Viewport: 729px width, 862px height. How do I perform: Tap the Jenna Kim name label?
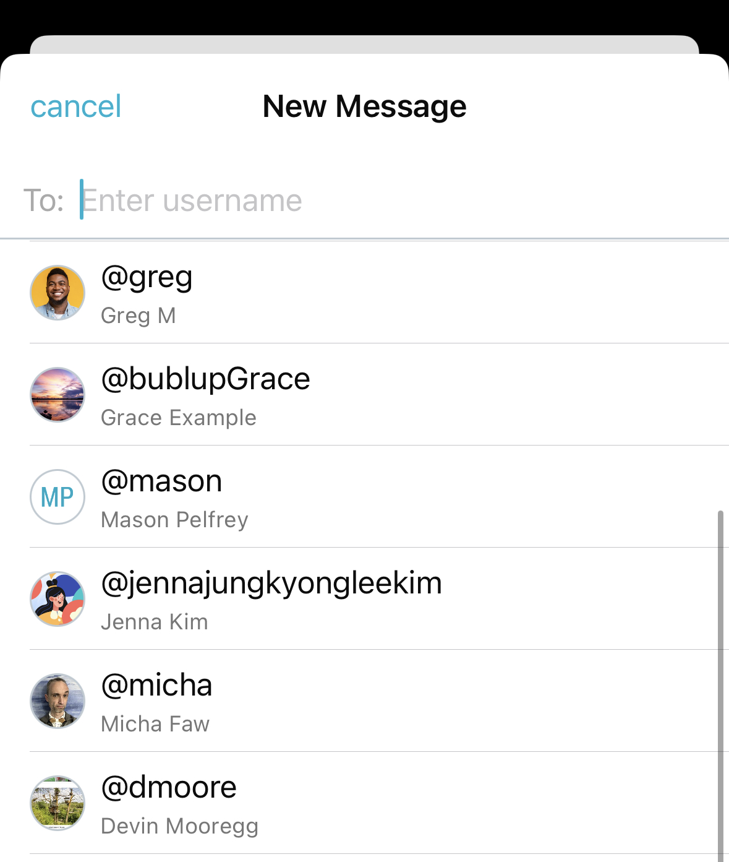155,622
